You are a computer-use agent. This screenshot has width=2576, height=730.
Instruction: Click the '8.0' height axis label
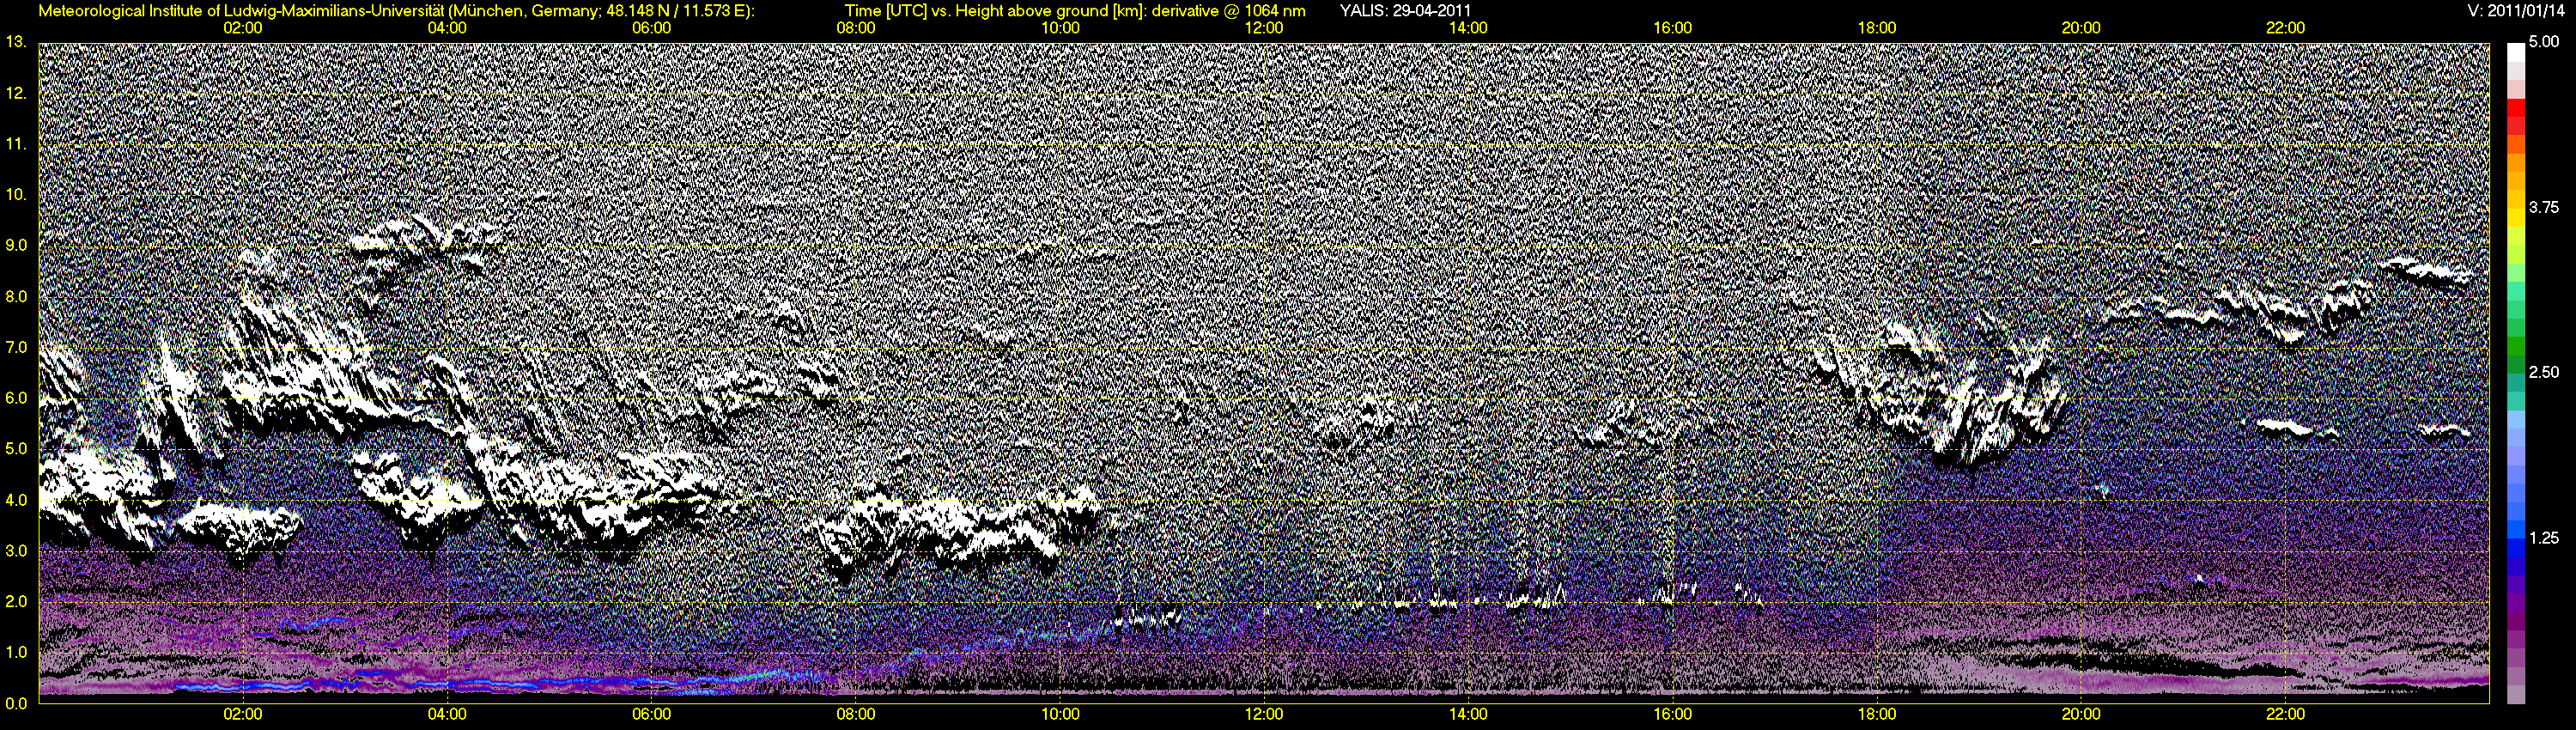(x=15, y=296)
